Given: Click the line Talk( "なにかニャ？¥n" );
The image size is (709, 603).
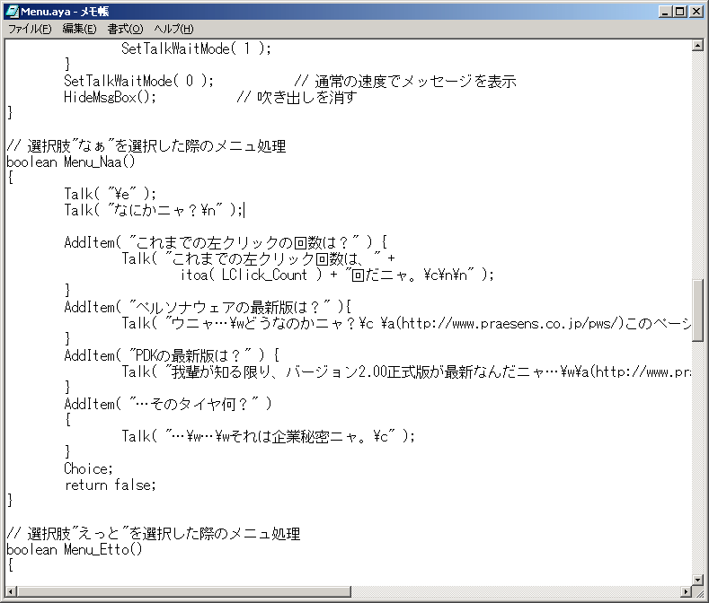Looking at the screenshot, I should tap(154, 211).
